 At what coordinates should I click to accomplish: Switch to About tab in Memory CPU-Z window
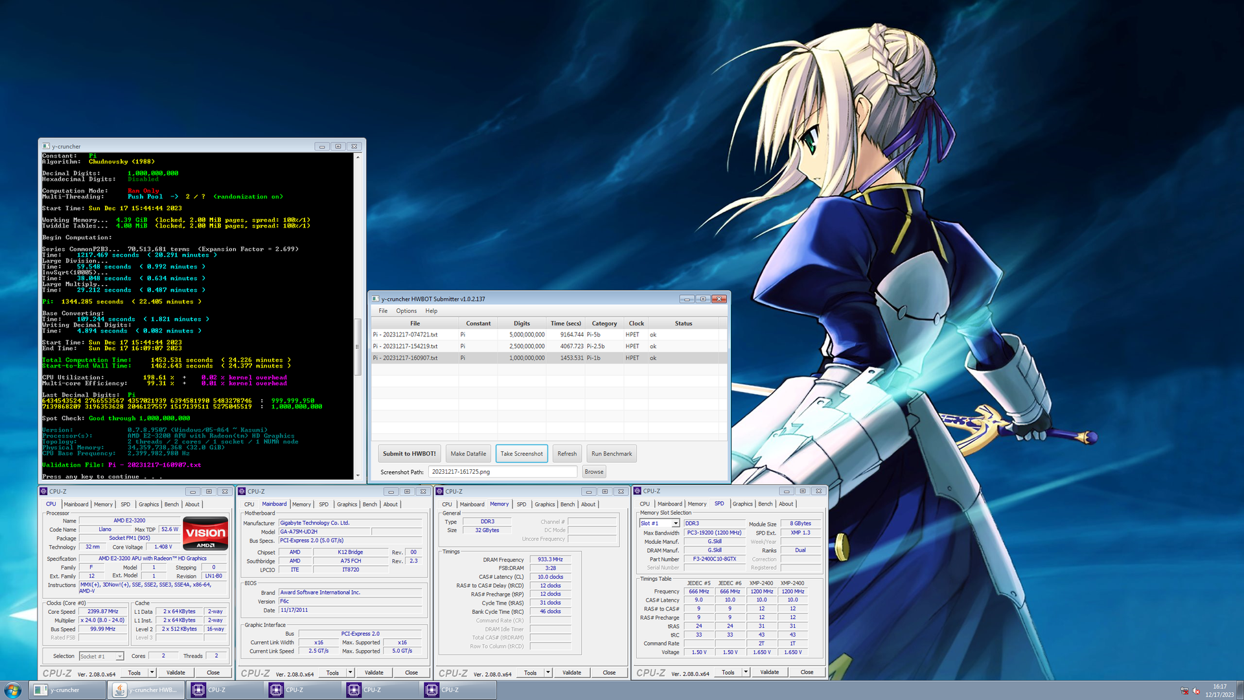coord(588,504)
